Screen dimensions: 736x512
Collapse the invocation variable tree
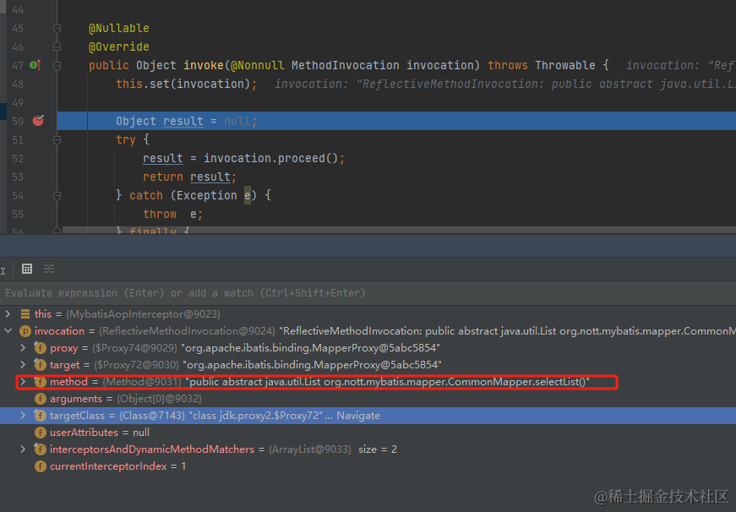click(8, 331)
